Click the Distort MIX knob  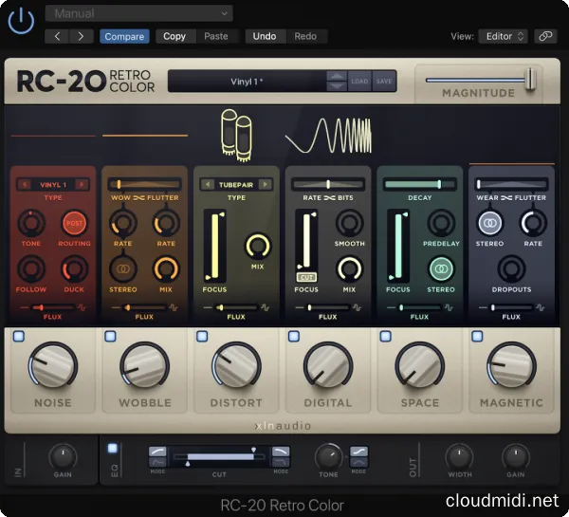click(x=258, y=246)
